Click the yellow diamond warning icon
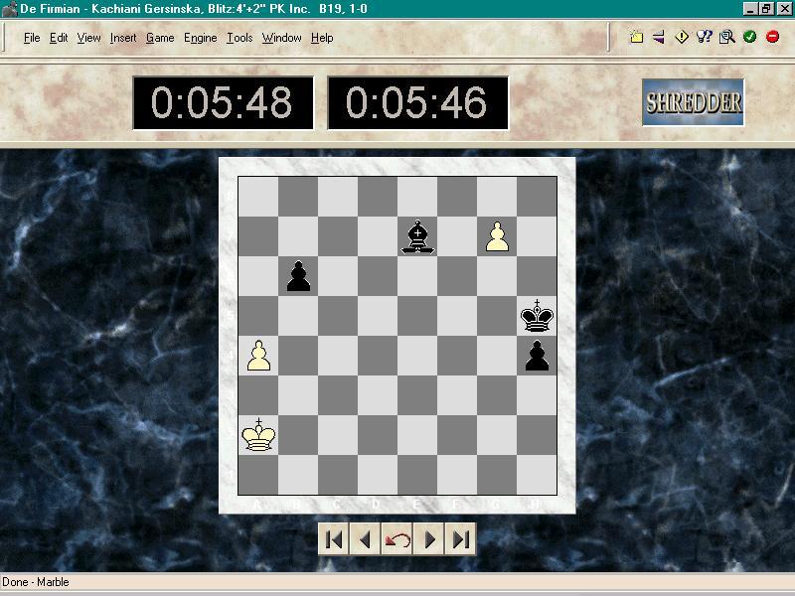Image resolution: width=795 pixels, height=596 pixels. (x=682, y=38)
